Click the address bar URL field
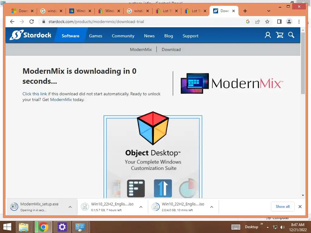 pyautogui.click(x=143, y=22)
